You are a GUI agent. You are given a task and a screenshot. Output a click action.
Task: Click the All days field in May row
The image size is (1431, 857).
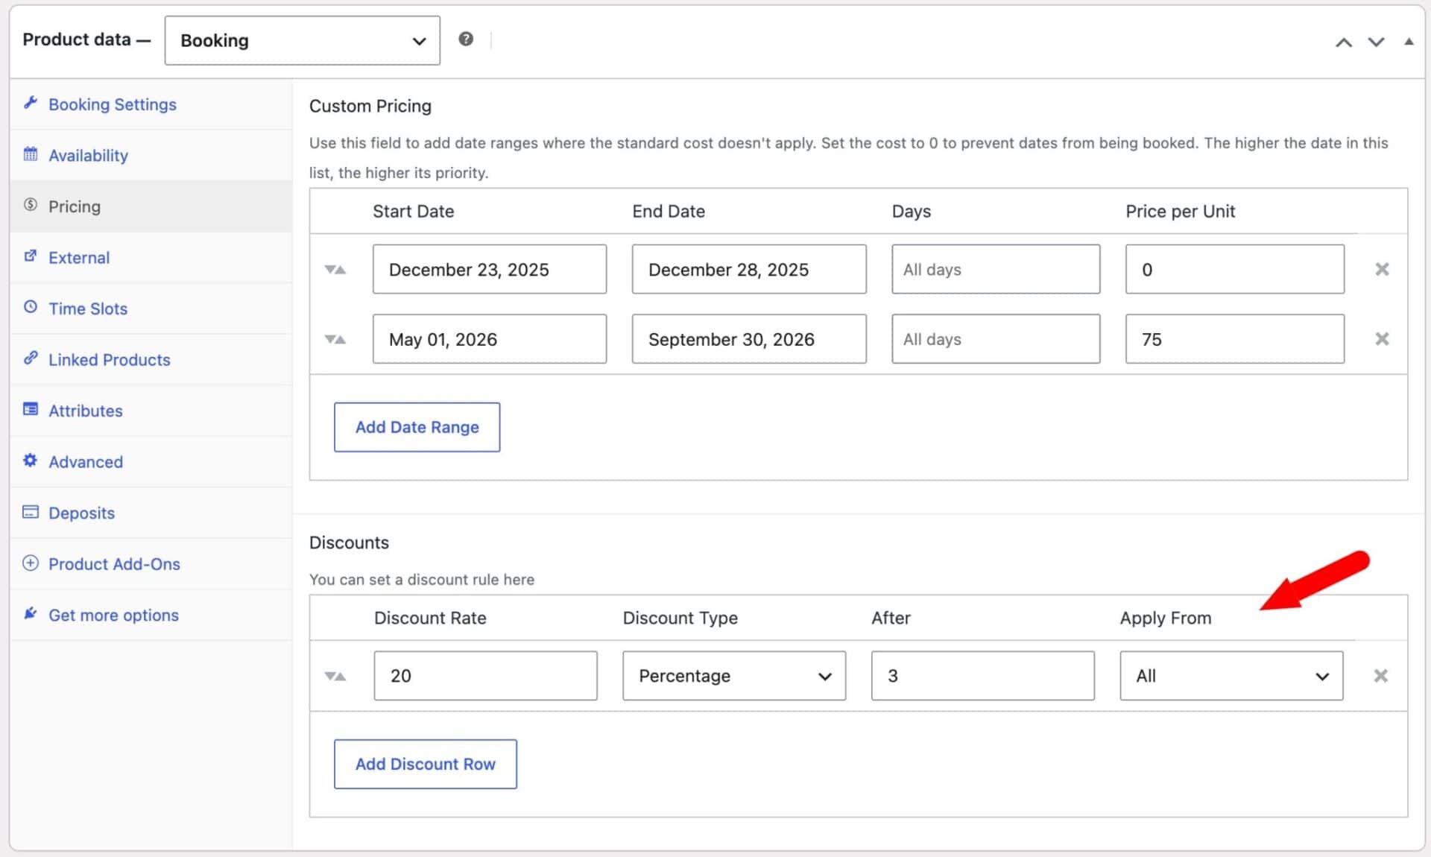coord(996,339)
